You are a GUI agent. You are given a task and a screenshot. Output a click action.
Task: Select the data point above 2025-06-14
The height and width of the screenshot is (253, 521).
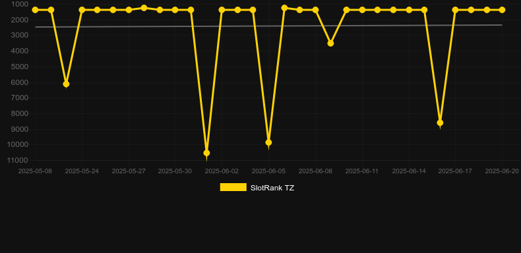click(x=409, y=10)
